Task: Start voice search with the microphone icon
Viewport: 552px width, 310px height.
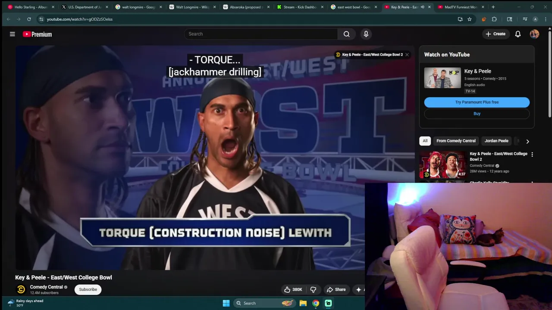Action: pos(366,34)
